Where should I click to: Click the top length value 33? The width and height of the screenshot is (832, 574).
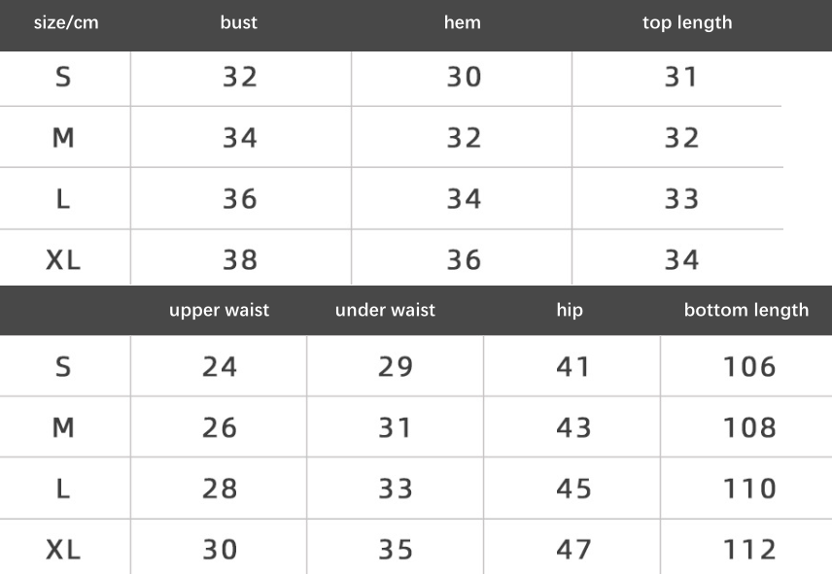point(681,199)
